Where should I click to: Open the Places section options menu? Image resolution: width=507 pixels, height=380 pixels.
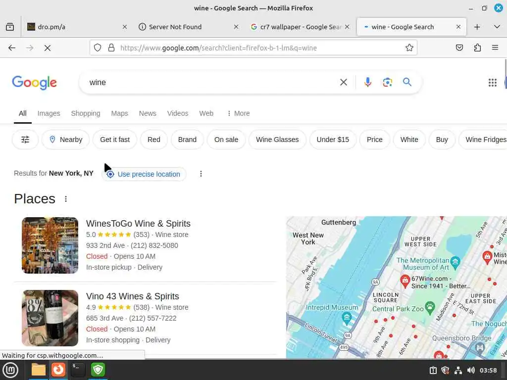point(66,199)
